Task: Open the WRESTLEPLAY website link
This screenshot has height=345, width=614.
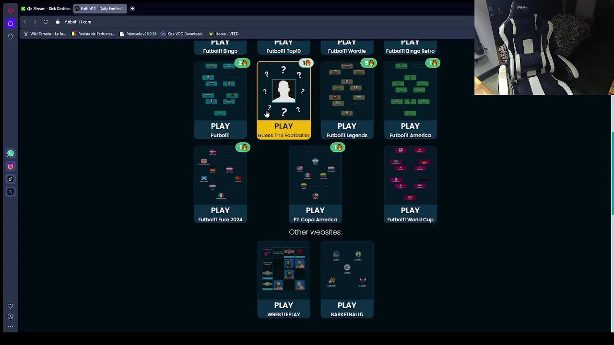Action: click(x=283, y=309)
